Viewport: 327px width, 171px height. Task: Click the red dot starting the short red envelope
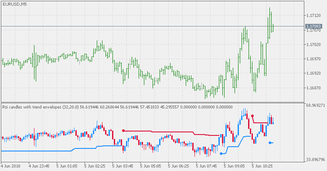tap(252, 116)
